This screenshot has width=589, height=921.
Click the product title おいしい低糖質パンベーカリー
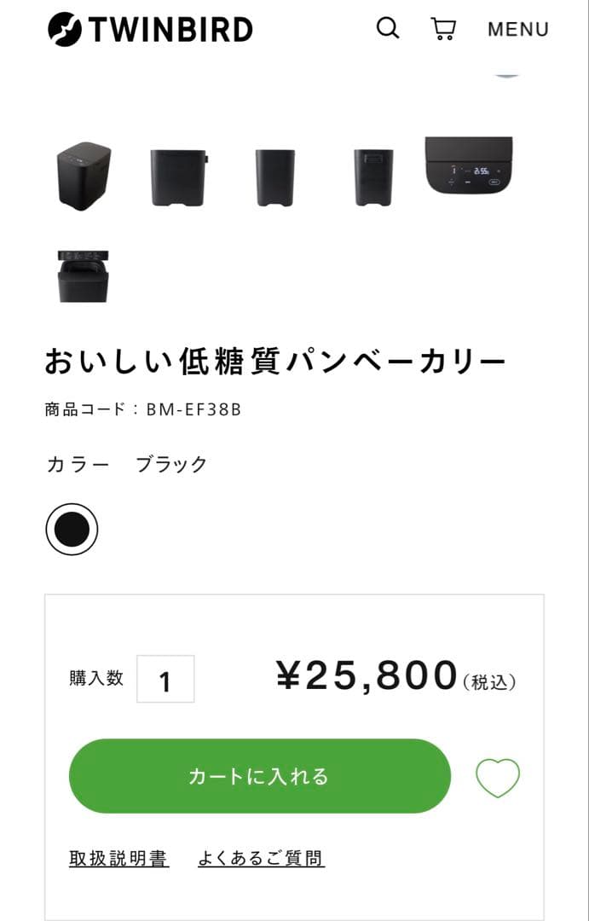pyautogui.click(x=275, y=362)
